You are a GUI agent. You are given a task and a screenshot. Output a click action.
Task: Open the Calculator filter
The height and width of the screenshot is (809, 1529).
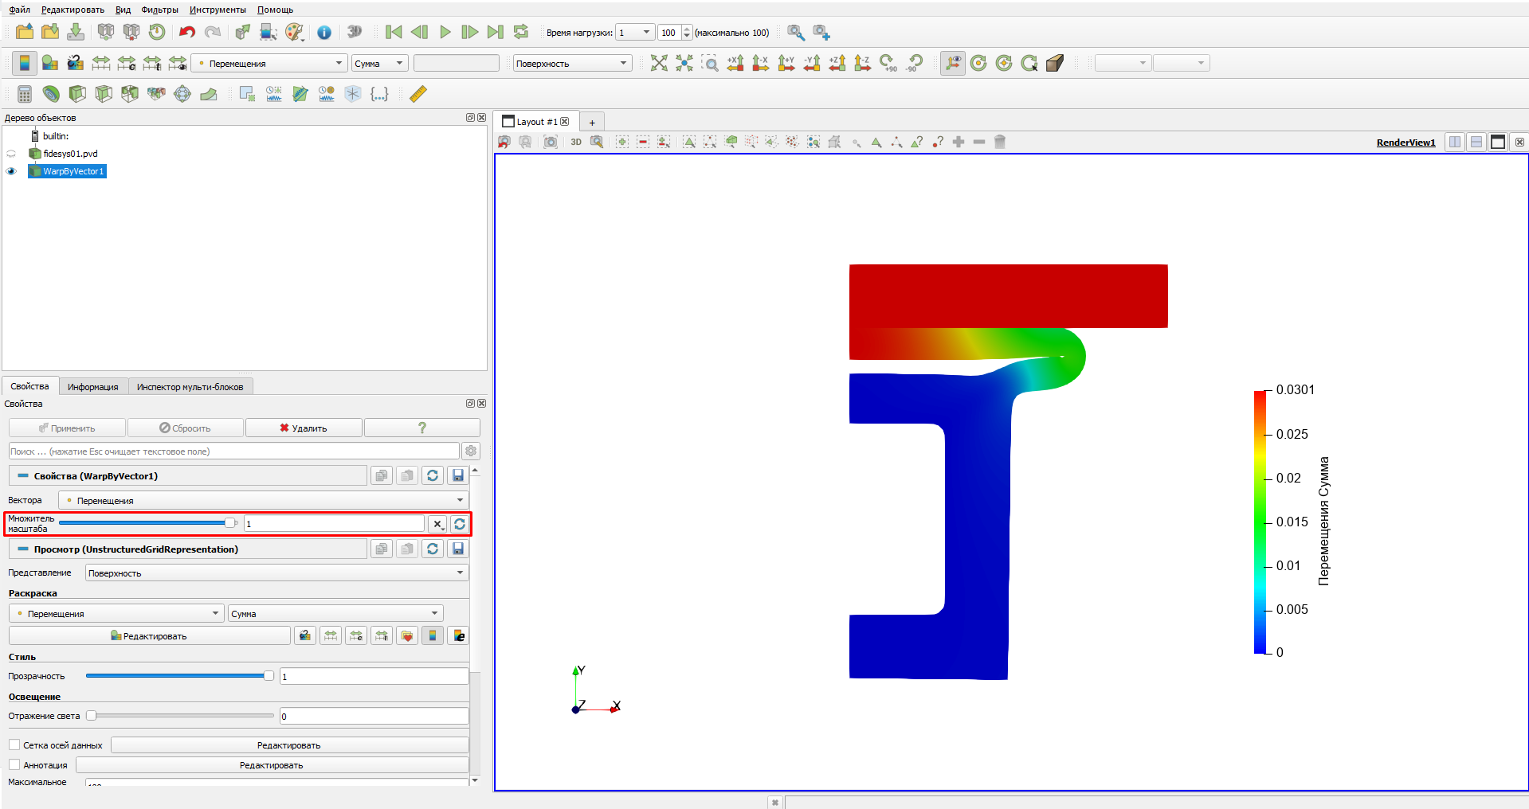pos(25,94)
